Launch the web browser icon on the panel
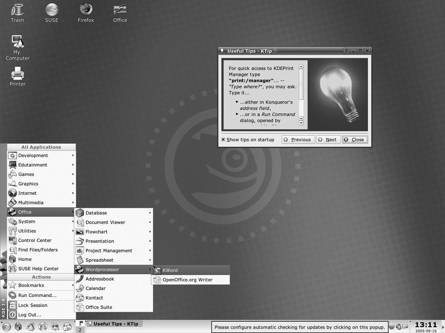 42,327
